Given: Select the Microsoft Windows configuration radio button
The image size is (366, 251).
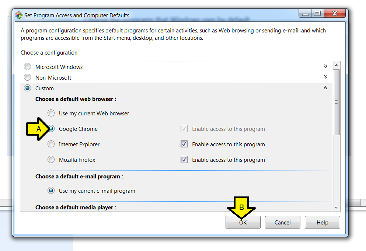Looking at the screenshot, I should tap(28, 67).
